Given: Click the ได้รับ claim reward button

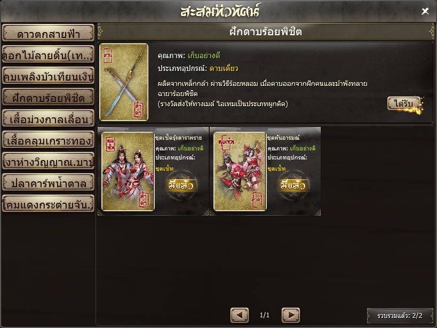Looking at the screenshot, I should [403, 103].
